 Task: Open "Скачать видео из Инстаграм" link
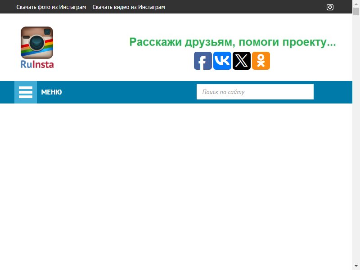coord(129,7)
